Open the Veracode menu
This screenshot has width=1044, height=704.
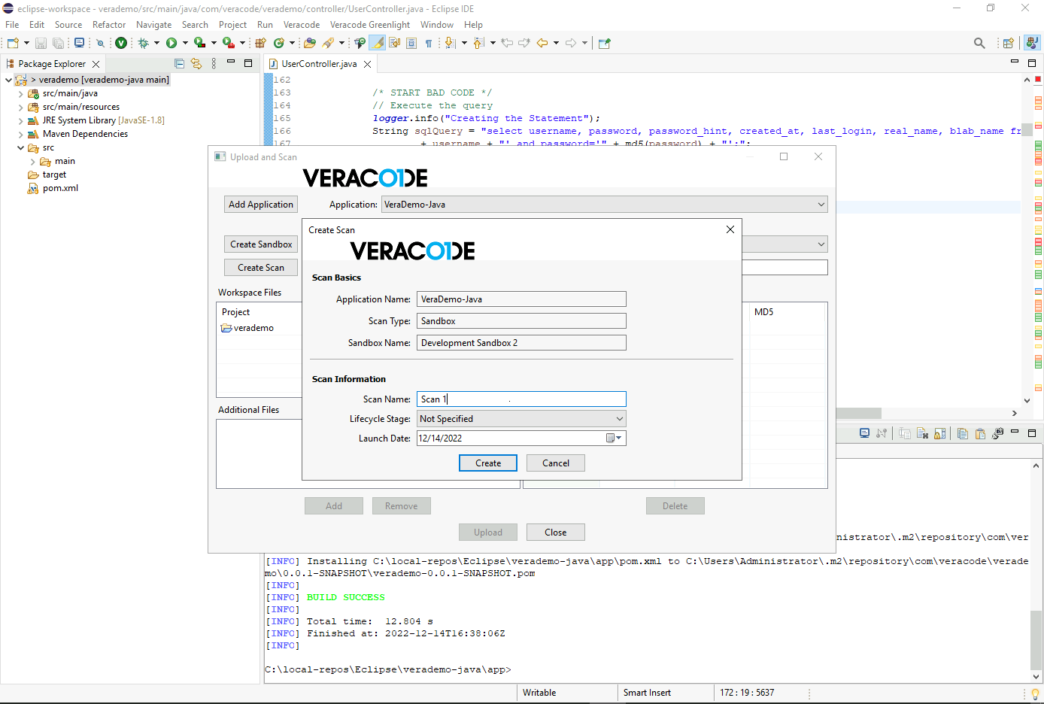coord(302,25)
